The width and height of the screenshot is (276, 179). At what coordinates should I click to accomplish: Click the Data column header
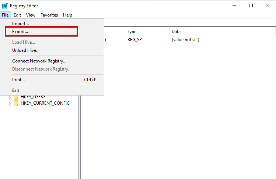(223, 32)
